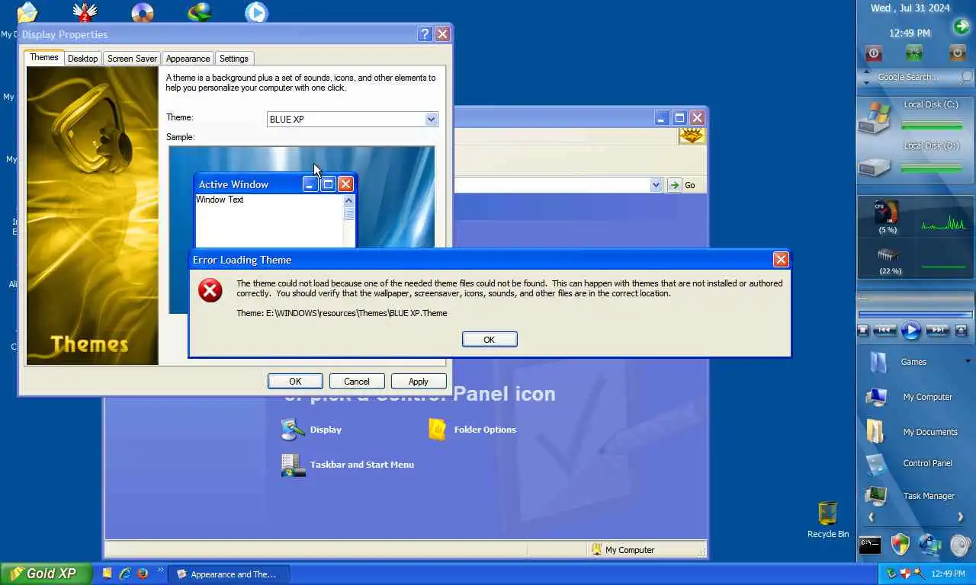This screenshot has width=976, height=585.
Task: Click the sample Active Window scrollbar
Action: (x=349, y=221)
